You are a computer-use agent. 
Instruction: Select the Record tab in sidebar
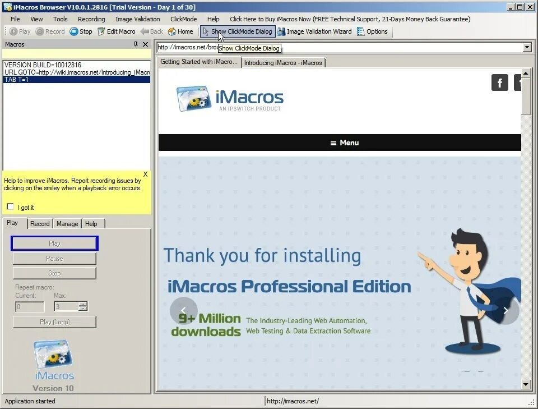pos(40,224)
